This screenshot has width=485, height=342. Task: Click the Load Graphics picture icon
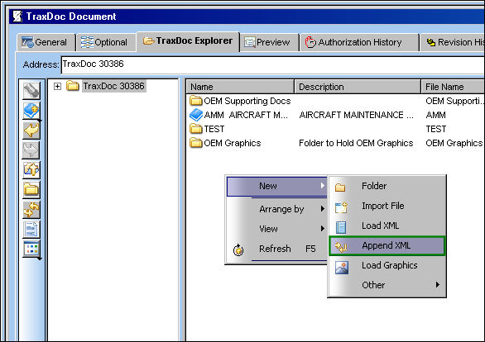pyautogui.click(x=342, y=268)
